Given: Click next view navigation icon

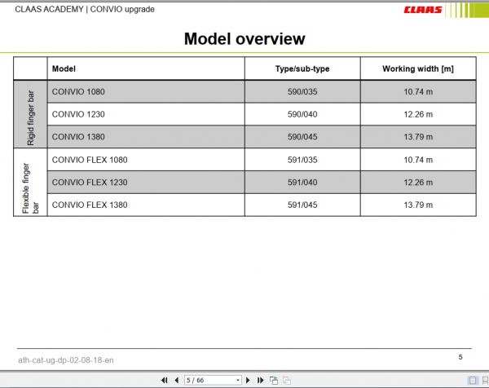Looking at the screenshot, I should (x=287, y=380).
